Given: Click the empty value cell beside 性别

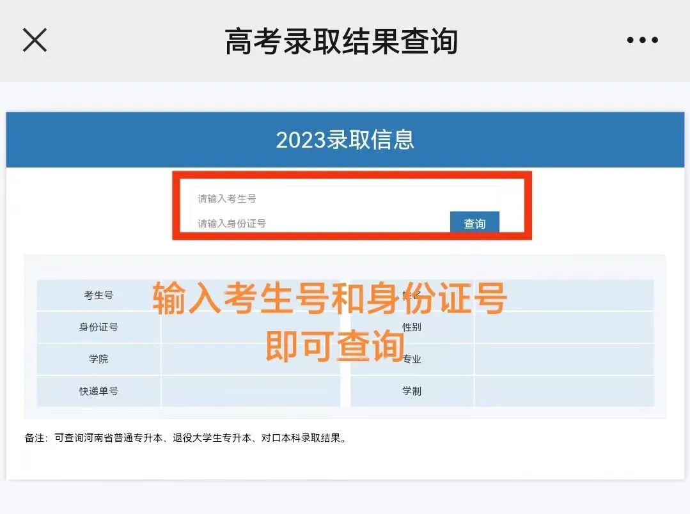Looking at the screenshot, I should click(564, 327).
